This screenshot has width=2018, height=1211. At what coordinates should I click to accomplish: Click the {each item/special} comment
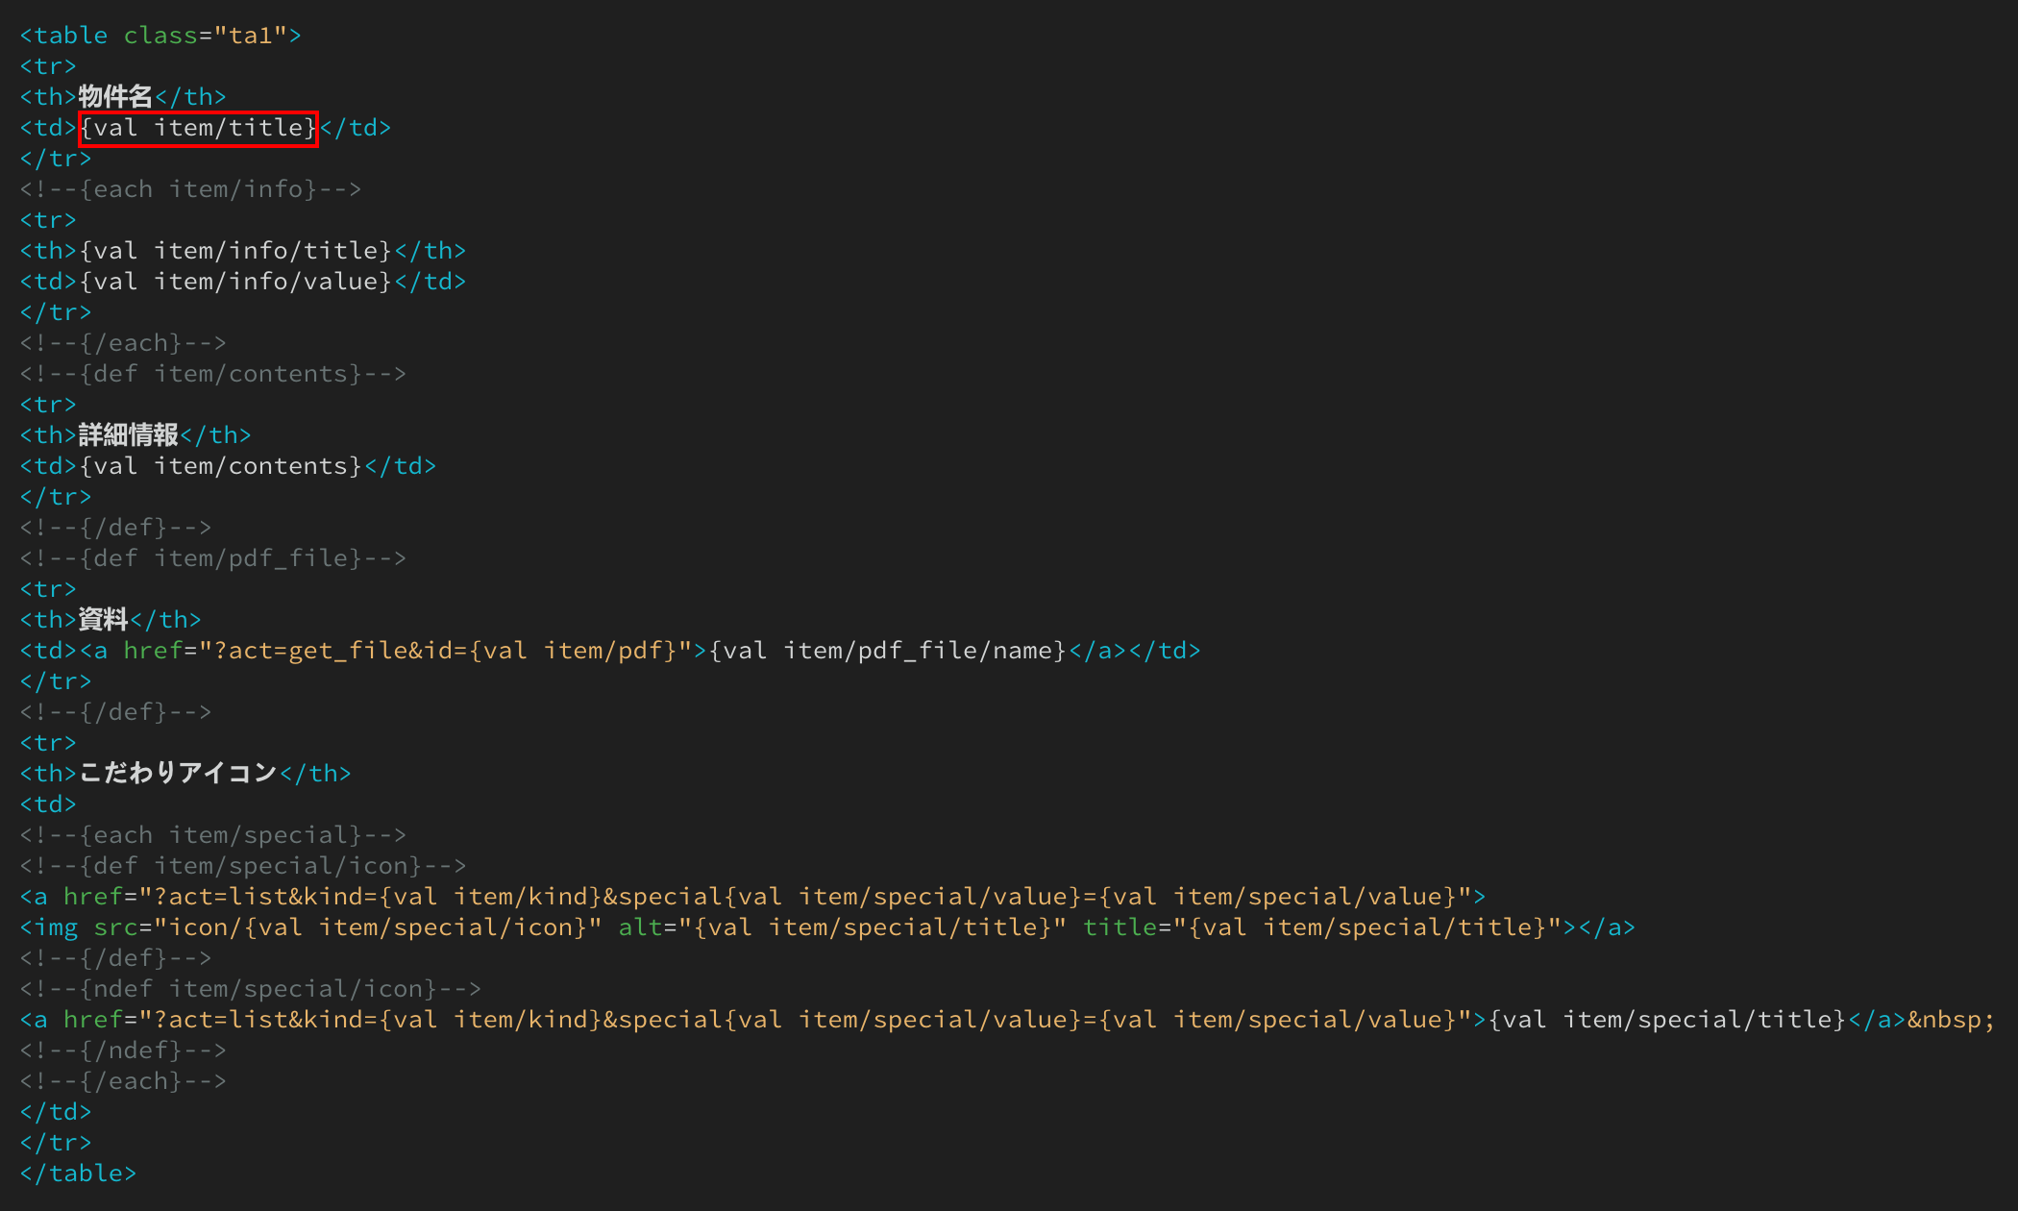pyautogui.click(x=212, y=835)
